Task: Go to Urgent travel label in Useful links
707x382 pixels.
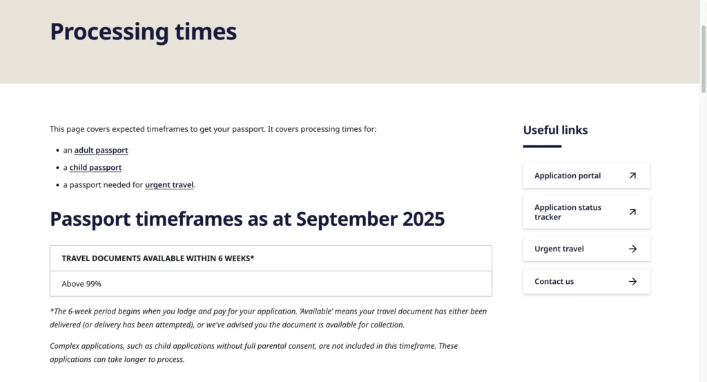Action: 559,249
